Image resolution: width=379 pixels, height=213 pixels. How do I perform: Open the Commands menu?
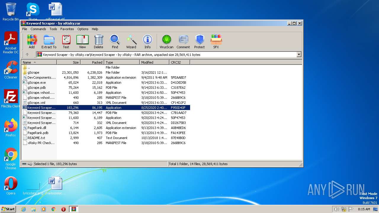point(38,29)
